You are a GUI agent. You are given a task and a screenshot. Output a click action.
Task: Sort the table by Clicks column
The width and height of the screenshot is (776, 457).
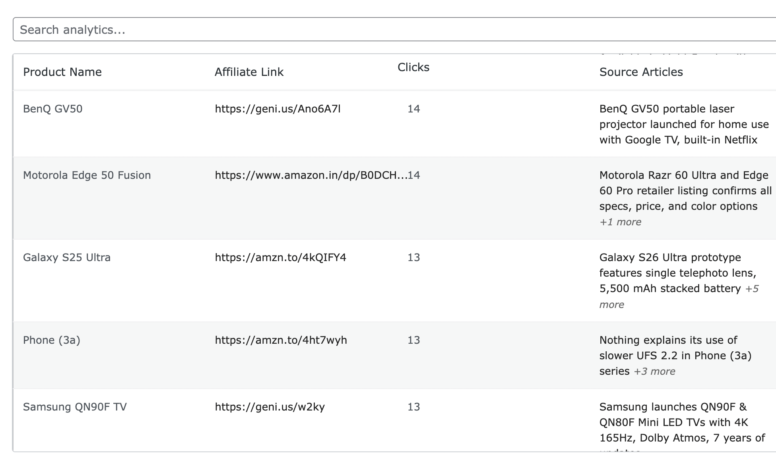pos(413,68)
